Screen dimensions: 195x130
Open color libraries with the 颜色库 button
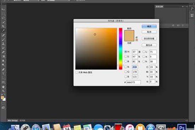[149, 45]
